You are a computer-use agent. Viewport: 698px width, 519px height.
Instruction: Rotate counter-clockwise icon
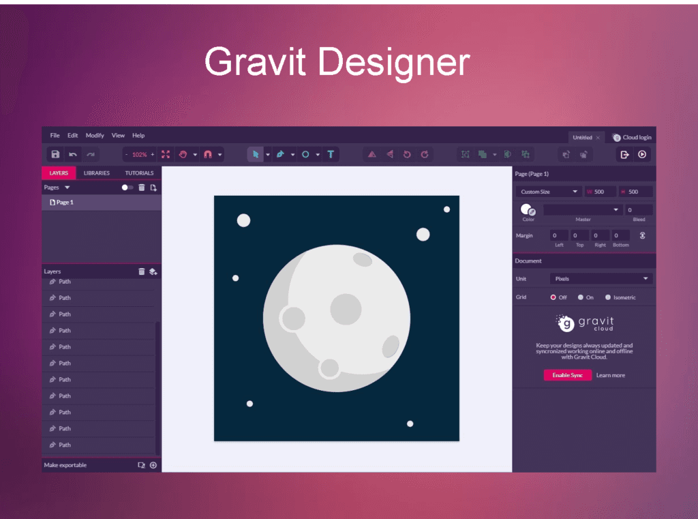click(407, 155)
